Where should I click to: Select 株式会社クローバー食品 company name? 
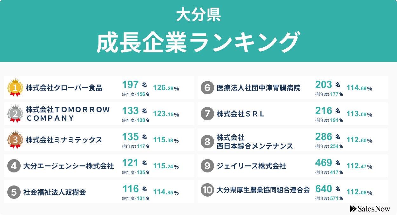point(64,88)
